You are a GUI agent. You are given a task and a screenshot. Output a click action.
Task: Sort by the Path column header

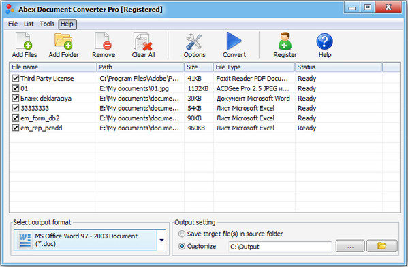coord(140,67)
